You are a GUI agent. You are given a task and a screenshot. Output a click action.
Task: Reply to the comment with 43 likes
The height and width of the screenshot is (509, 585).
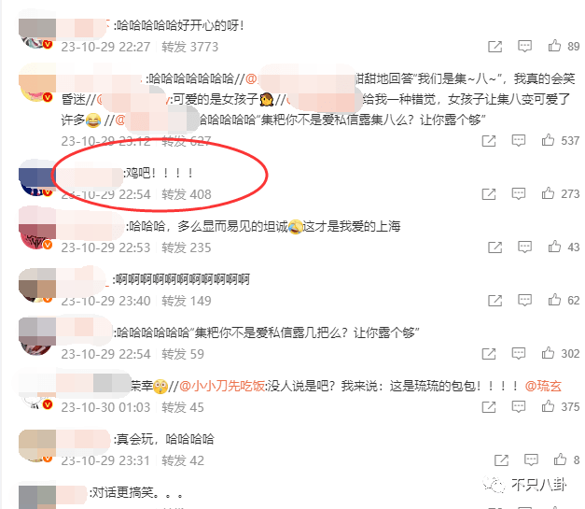pos(525,247)
